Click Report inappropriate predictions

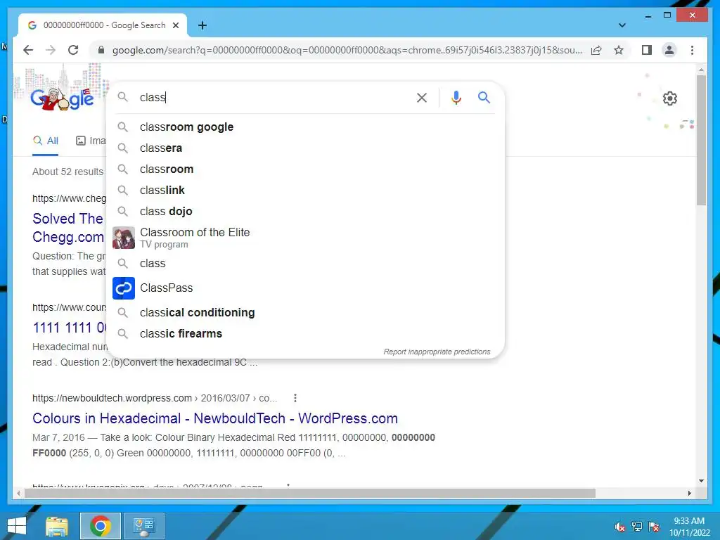(437, 352)
